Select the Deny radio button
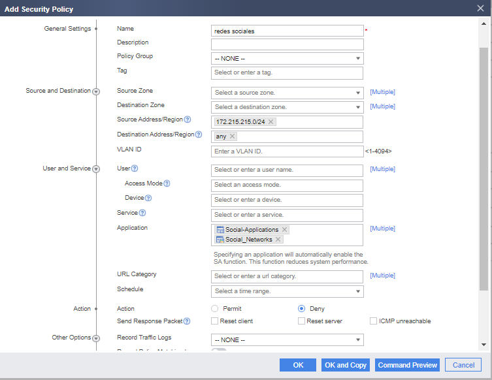This screenshot has width=492, height=380. 301,309
